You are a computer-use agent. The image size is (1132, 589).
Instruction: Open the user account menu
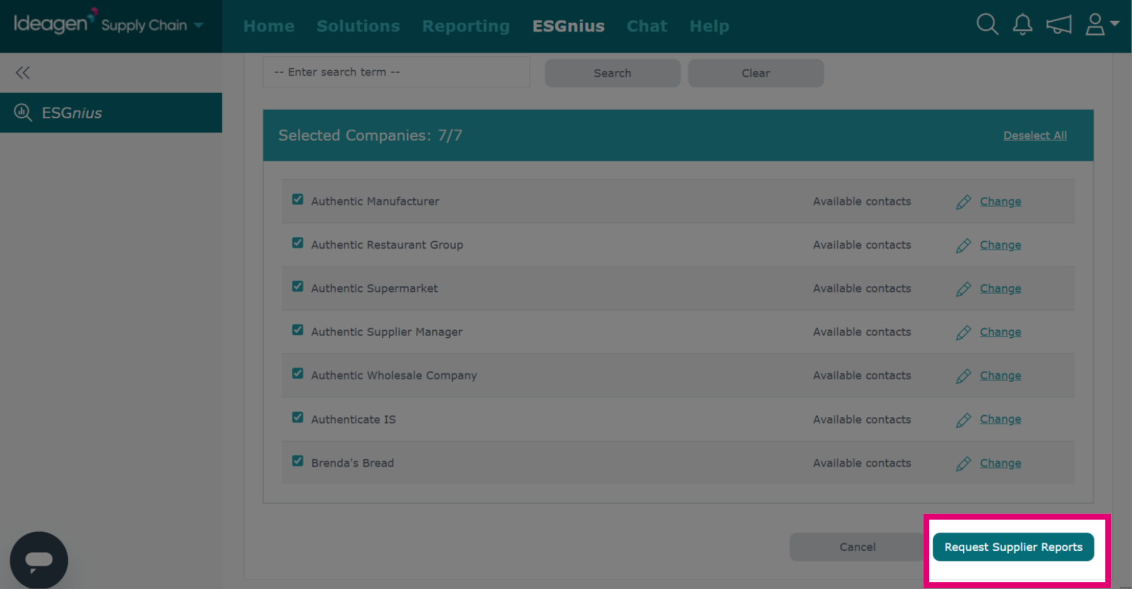click(1102, 25)
